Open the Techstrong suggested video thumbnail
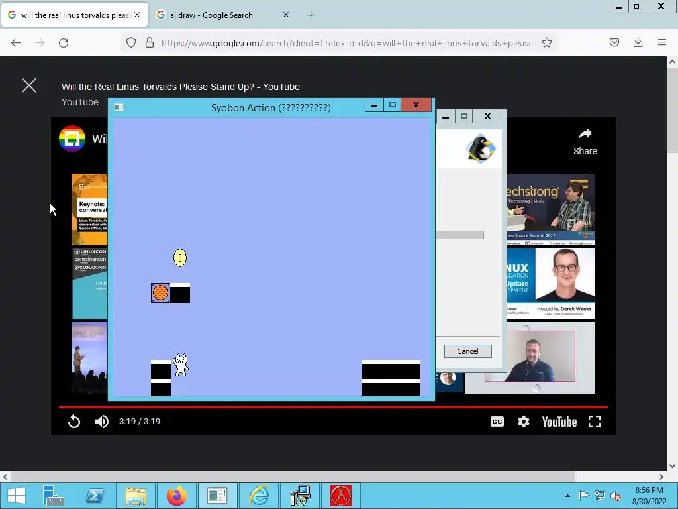This screenshot has height=509, width=678. point(550,209)
